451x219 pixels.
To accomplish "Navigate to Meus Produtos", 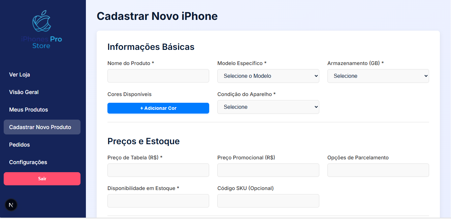I will coord(29,109).
